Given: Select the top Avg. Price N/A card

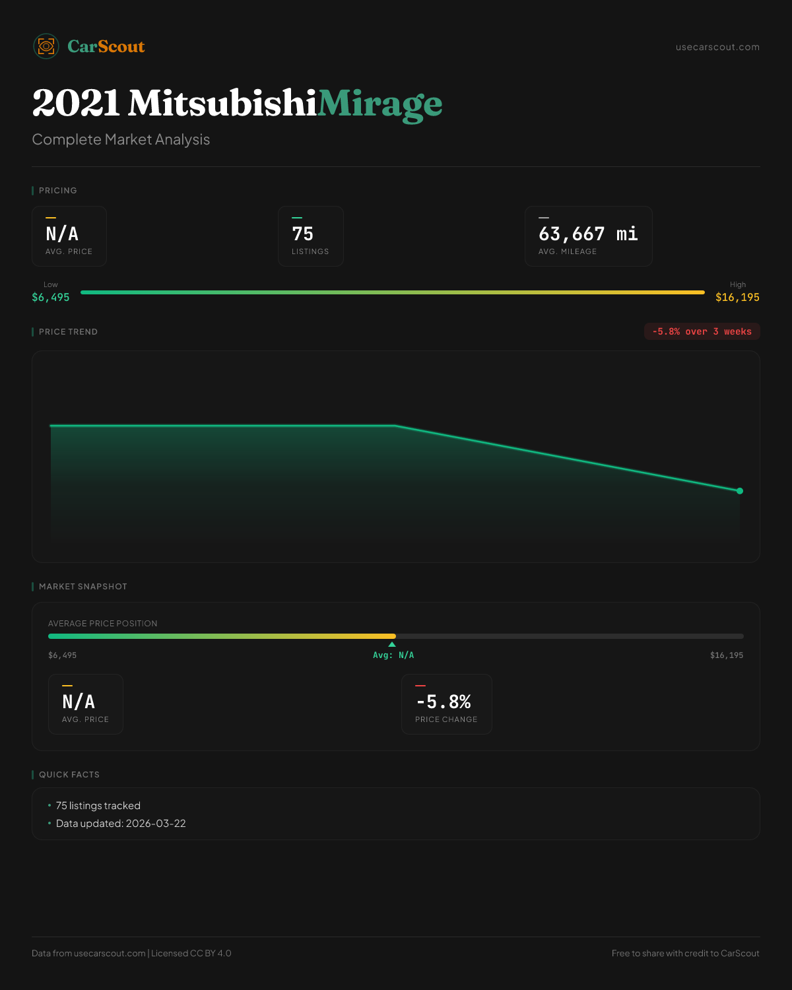Looking at the screenshot, I should [69, 236].
